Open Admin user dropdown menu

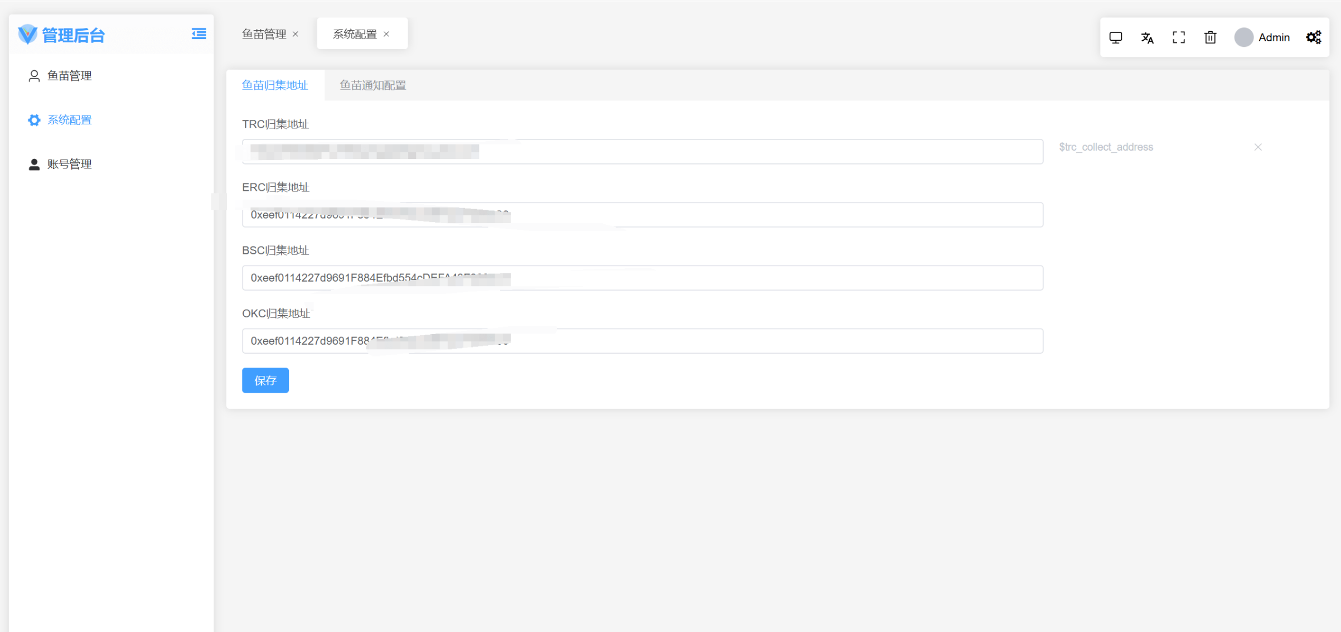pos(1274,37)
